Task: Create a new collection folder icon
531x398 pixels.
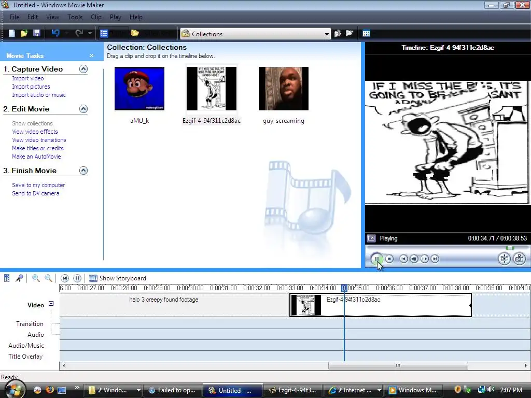Action: click(x=349, y=33)
